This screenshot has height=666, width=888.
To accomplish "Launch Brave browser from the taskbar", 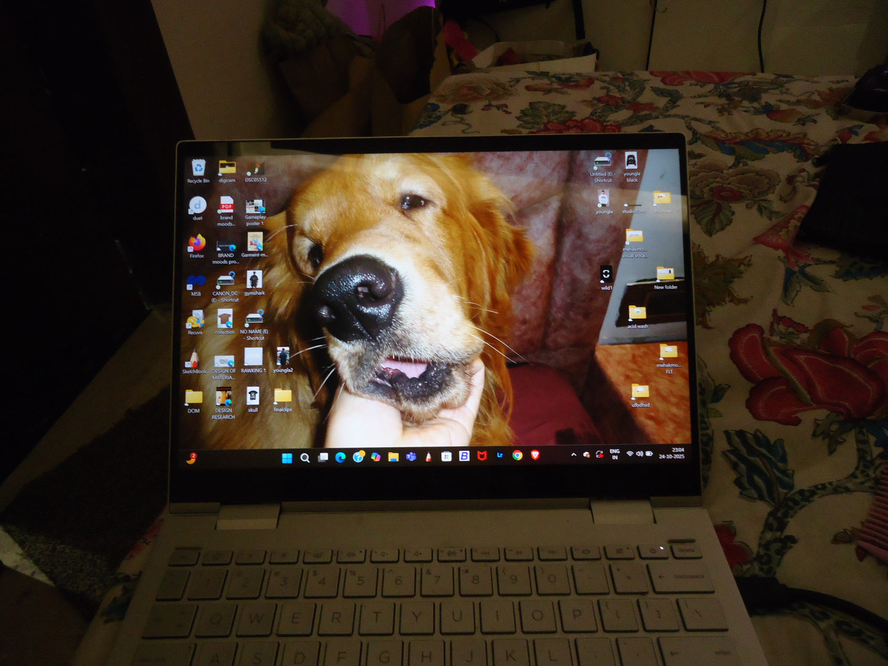I will [x=535, y=455].
